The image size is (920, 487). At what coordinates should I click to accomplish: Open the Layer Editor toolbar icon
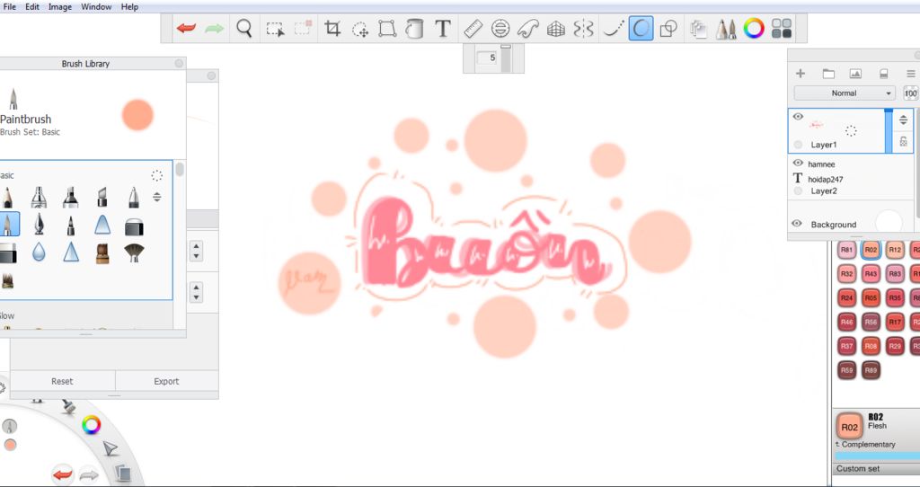(697, 28)
